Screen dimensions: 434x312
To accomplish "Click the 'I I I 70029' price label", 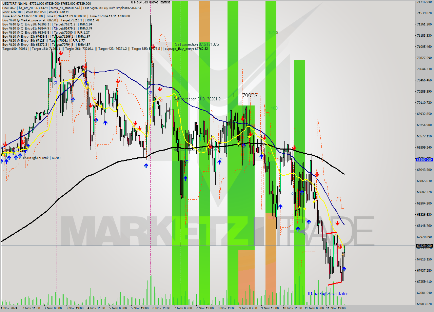I will click(245, 96).
